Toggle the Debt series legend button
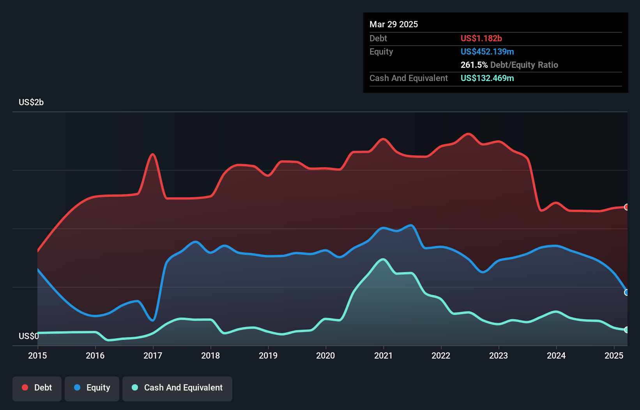Screen dimensions: 640x410 37,389
